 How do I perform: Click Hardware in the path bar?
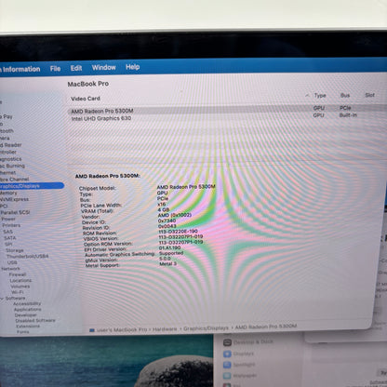tap(165, 328)
